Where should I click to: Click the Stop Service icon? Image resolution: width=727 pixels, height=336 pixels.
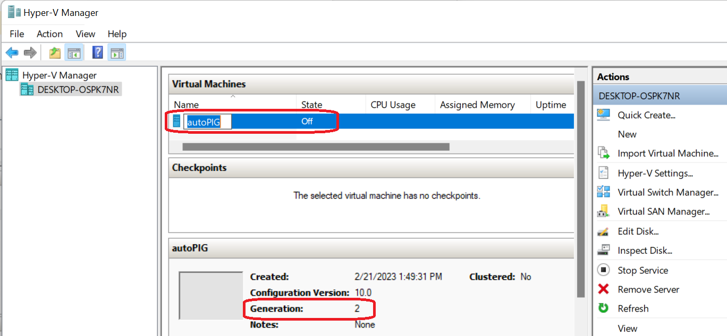click(x=603, y=270)
